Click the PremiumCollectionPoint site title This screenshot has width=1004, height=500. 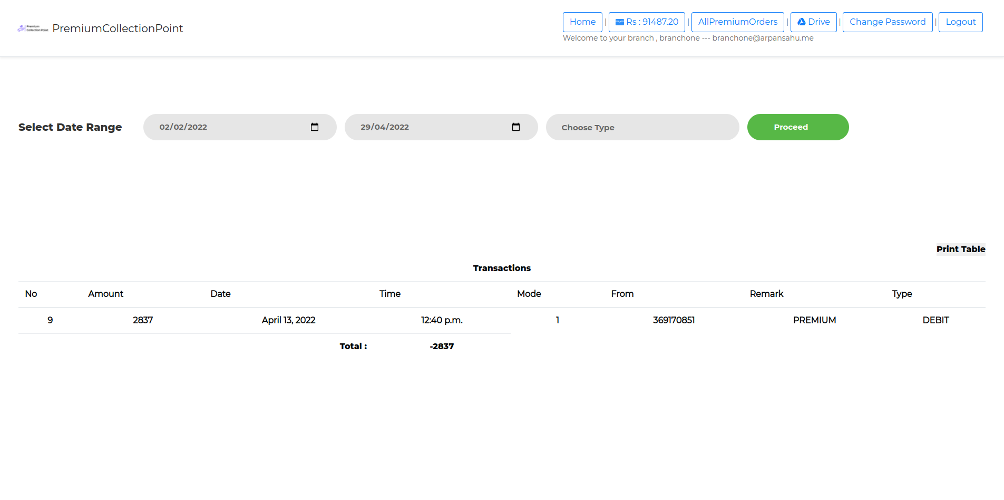(118, 28)
